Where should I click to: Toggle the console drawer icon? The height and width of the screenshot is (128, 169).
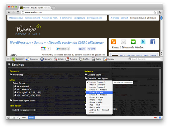click(14, 118)
